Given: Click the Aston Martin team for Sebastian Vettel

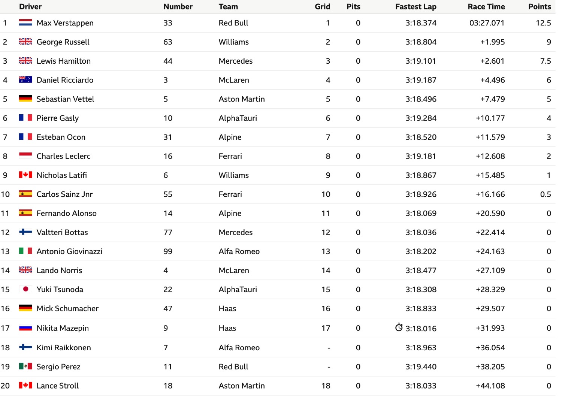Looking at the screenshot, I should (x=242, y=99).
